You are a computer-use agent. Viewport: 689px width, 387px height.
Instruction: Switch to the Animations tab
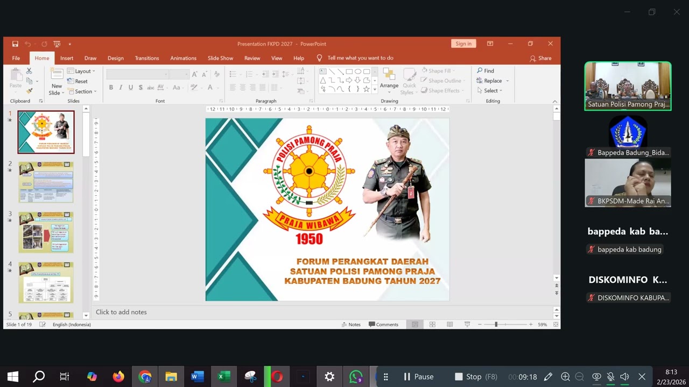coord(184,58)
